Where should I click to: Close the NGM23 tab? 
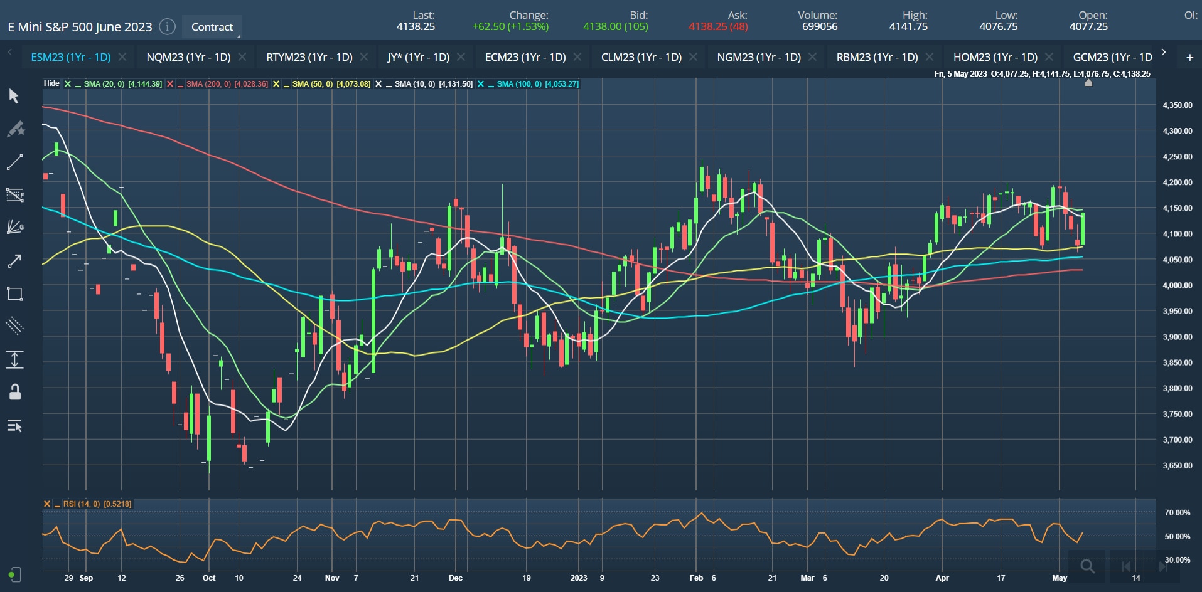pyautogui.click(x=812, y=57)
